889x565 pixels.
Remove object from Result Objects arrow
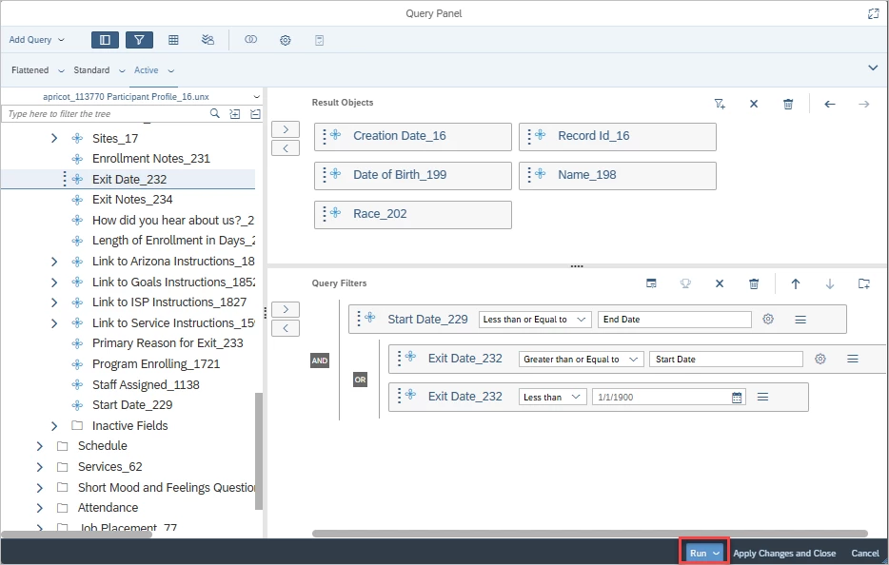point(286,148)
